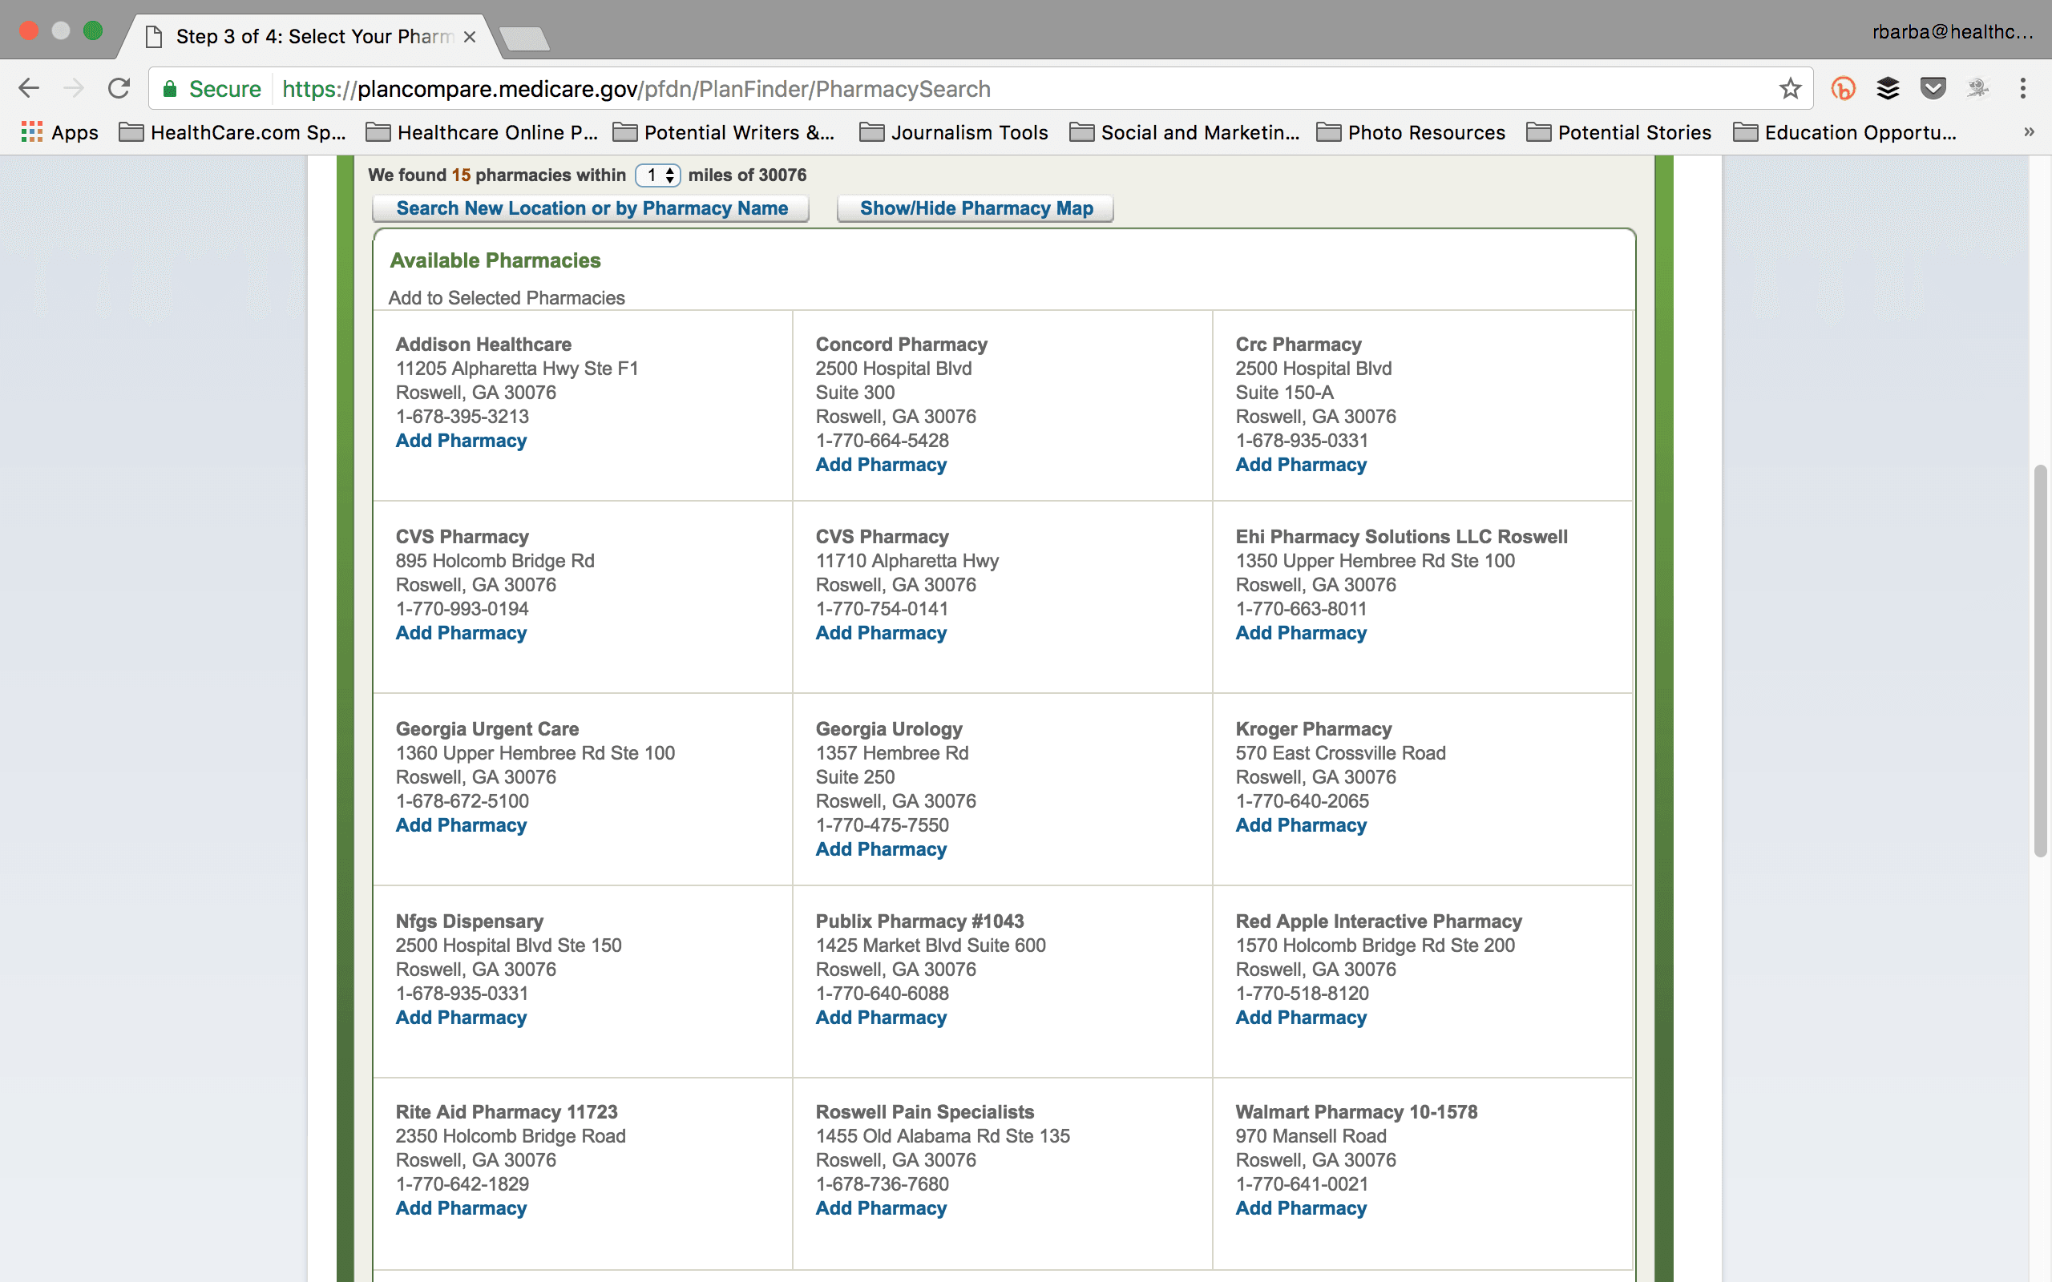The image size is (2052, 1282).
Task: Click address 1425 Market Blvd Suite 600
Action: (930, 945)
